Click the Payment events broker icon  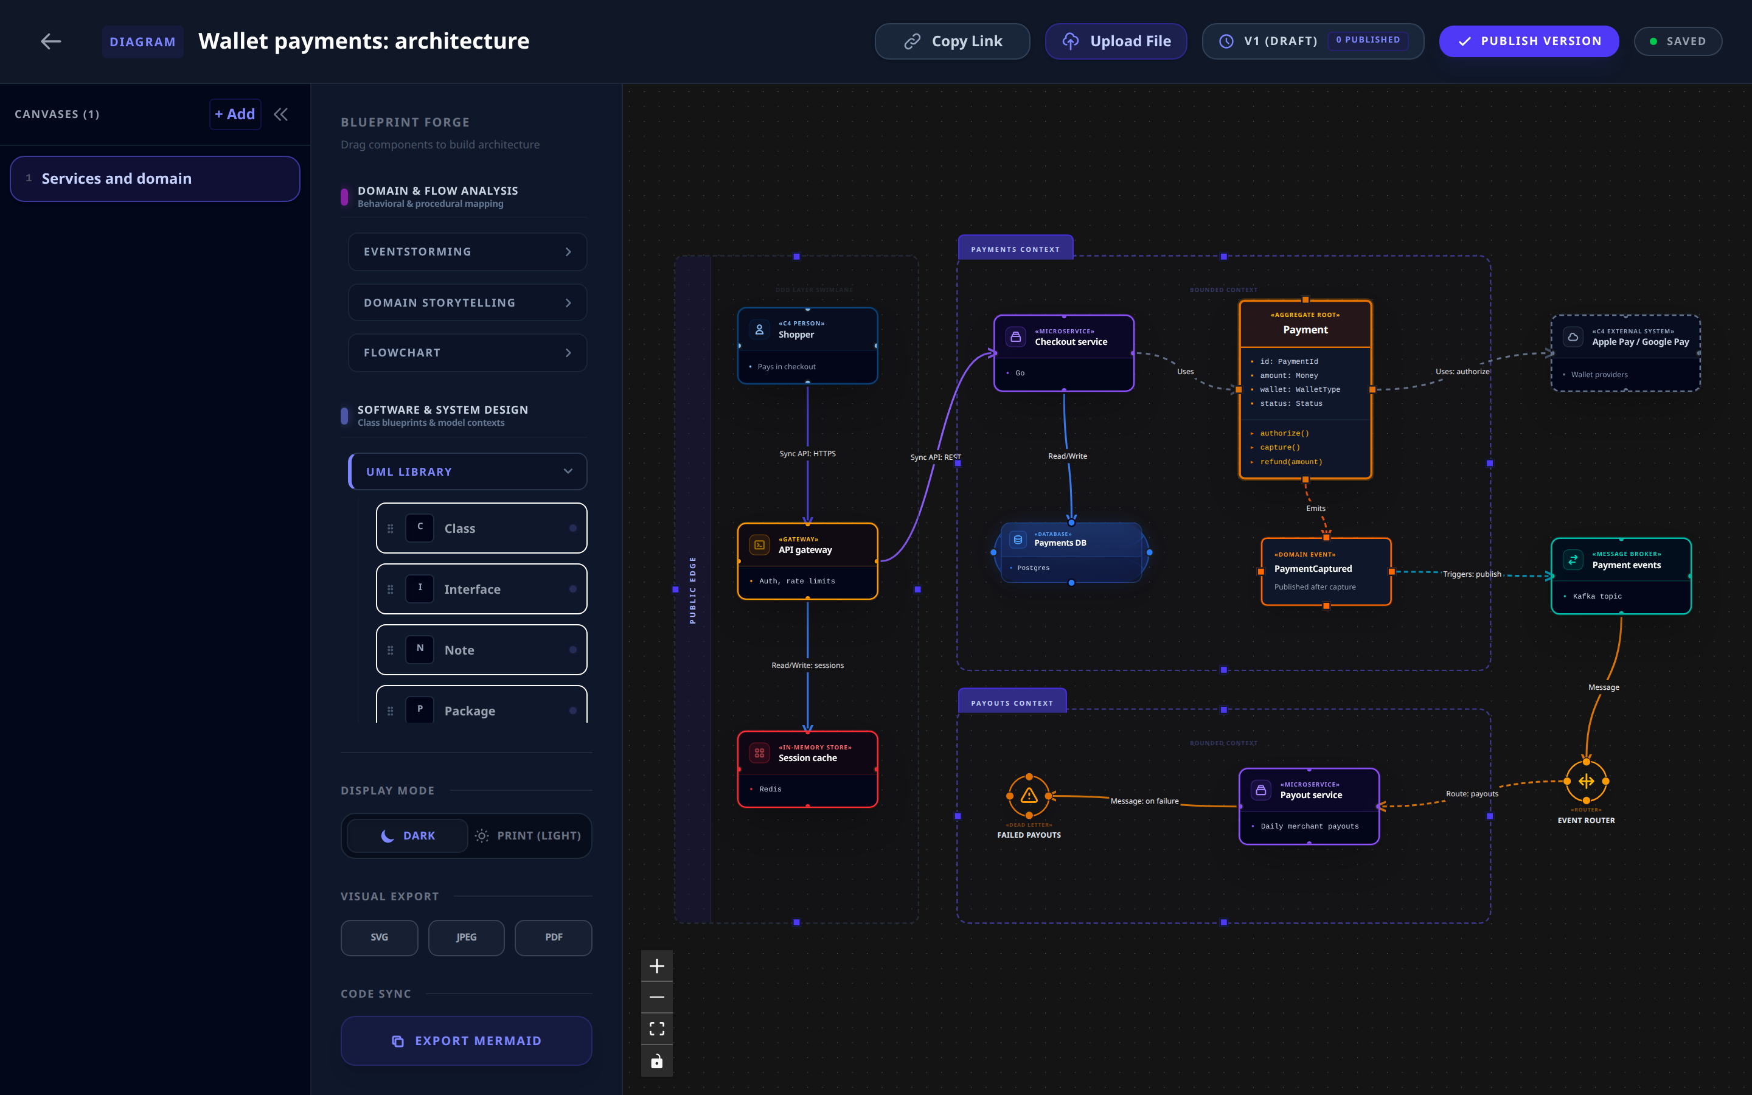[1573, 560]
